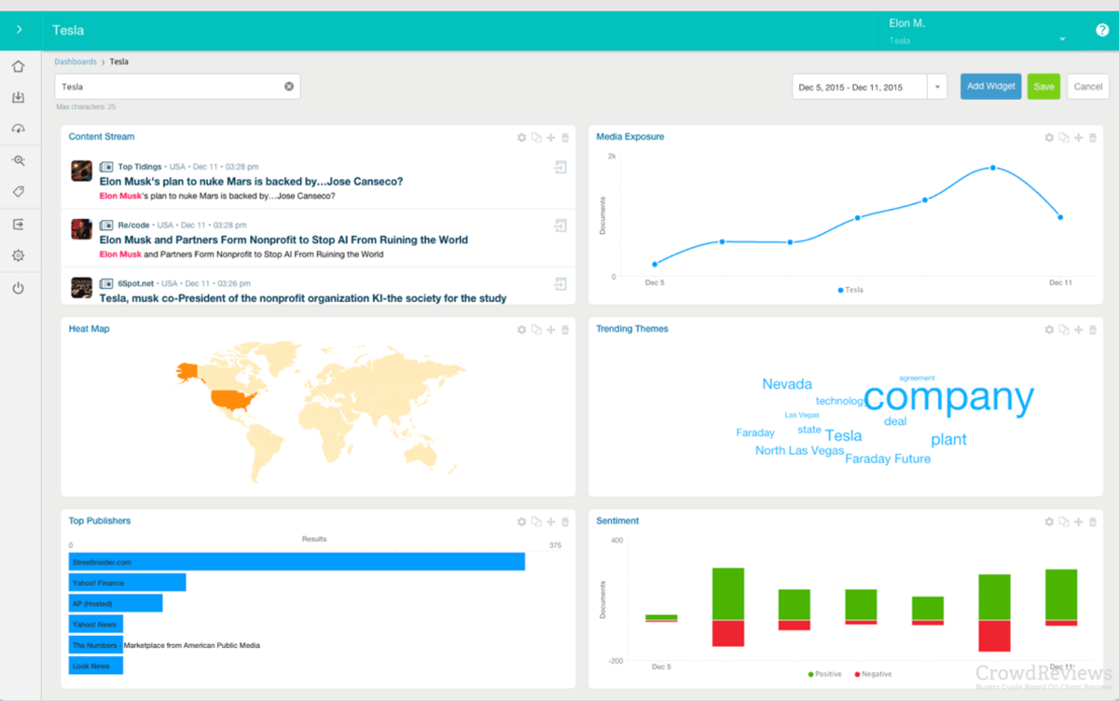
Task: Select the Look News publisher bar
Action: pyautogui.click(x=96, y=666)
